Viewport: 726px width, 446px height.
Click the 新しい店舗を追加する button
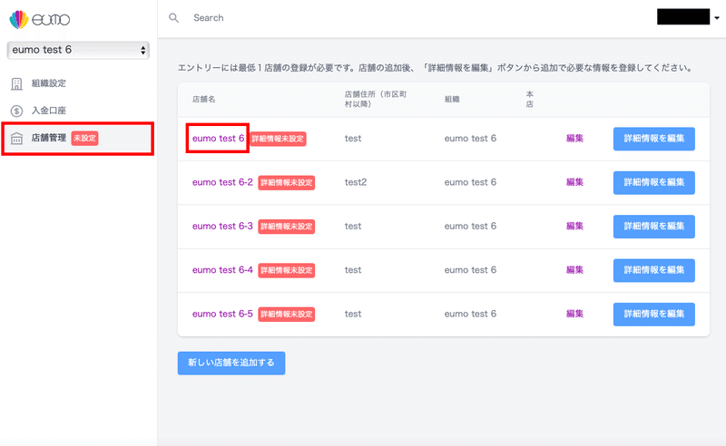point(231,364)
